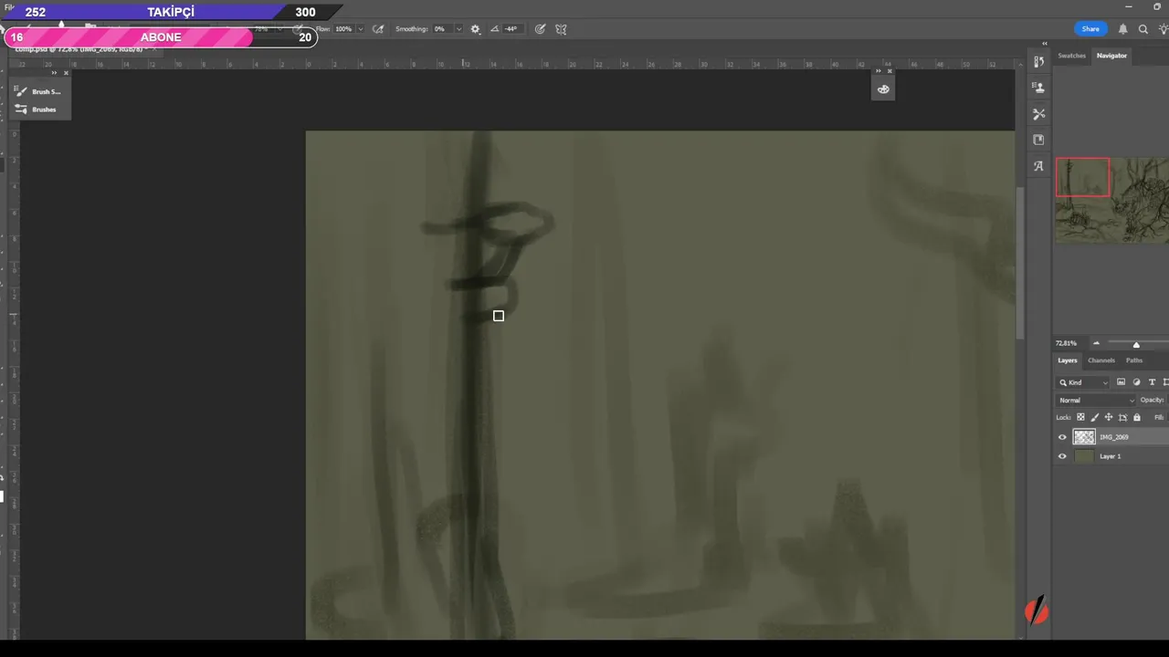Click the blue Share button
Image resolution: width=1169 pixels, height=657 pixels.
1090,29
